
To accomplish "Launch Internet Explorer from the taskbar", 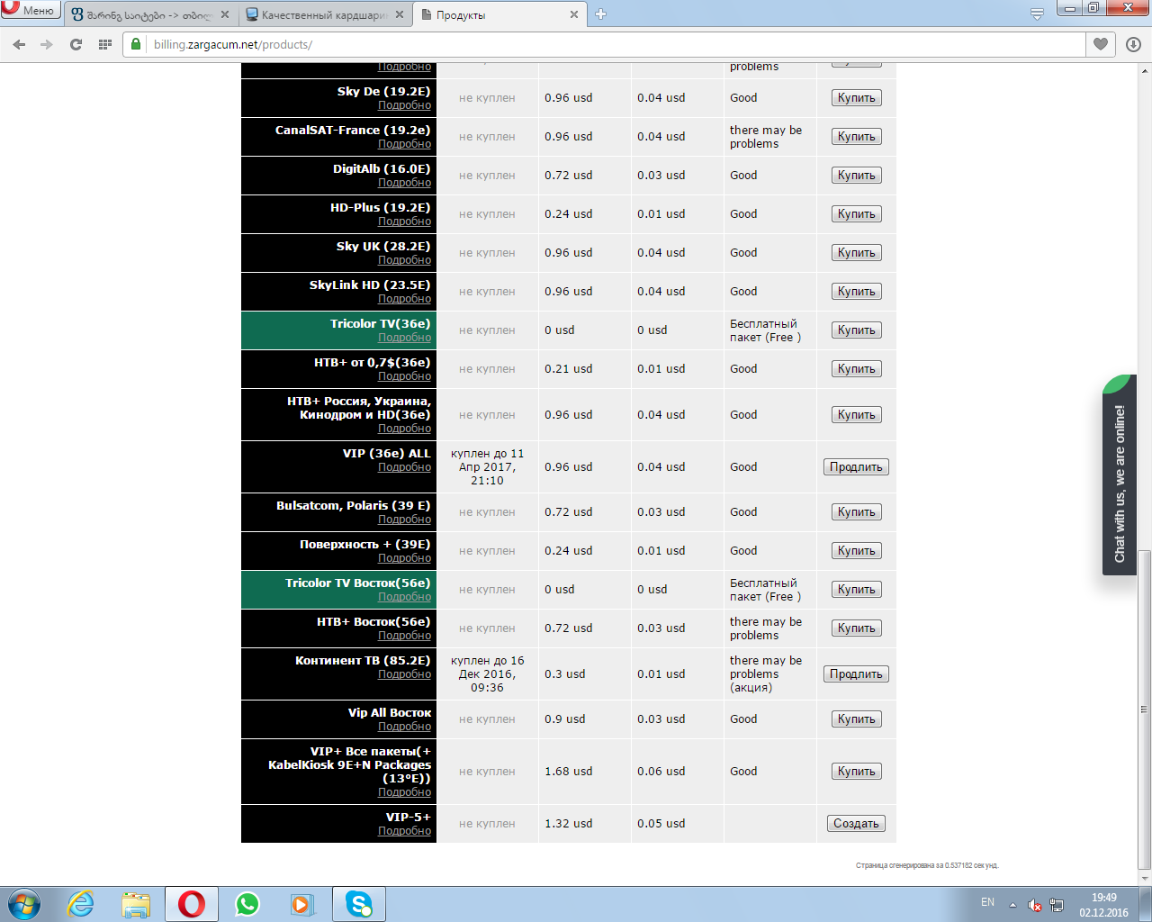I will (81, 904).
